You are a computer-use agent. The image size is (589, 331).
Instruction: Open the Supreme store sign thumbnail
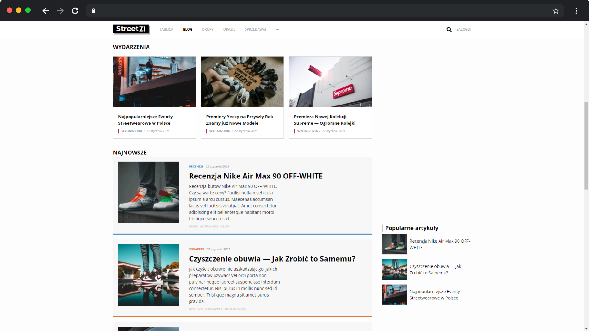(330, 82)
